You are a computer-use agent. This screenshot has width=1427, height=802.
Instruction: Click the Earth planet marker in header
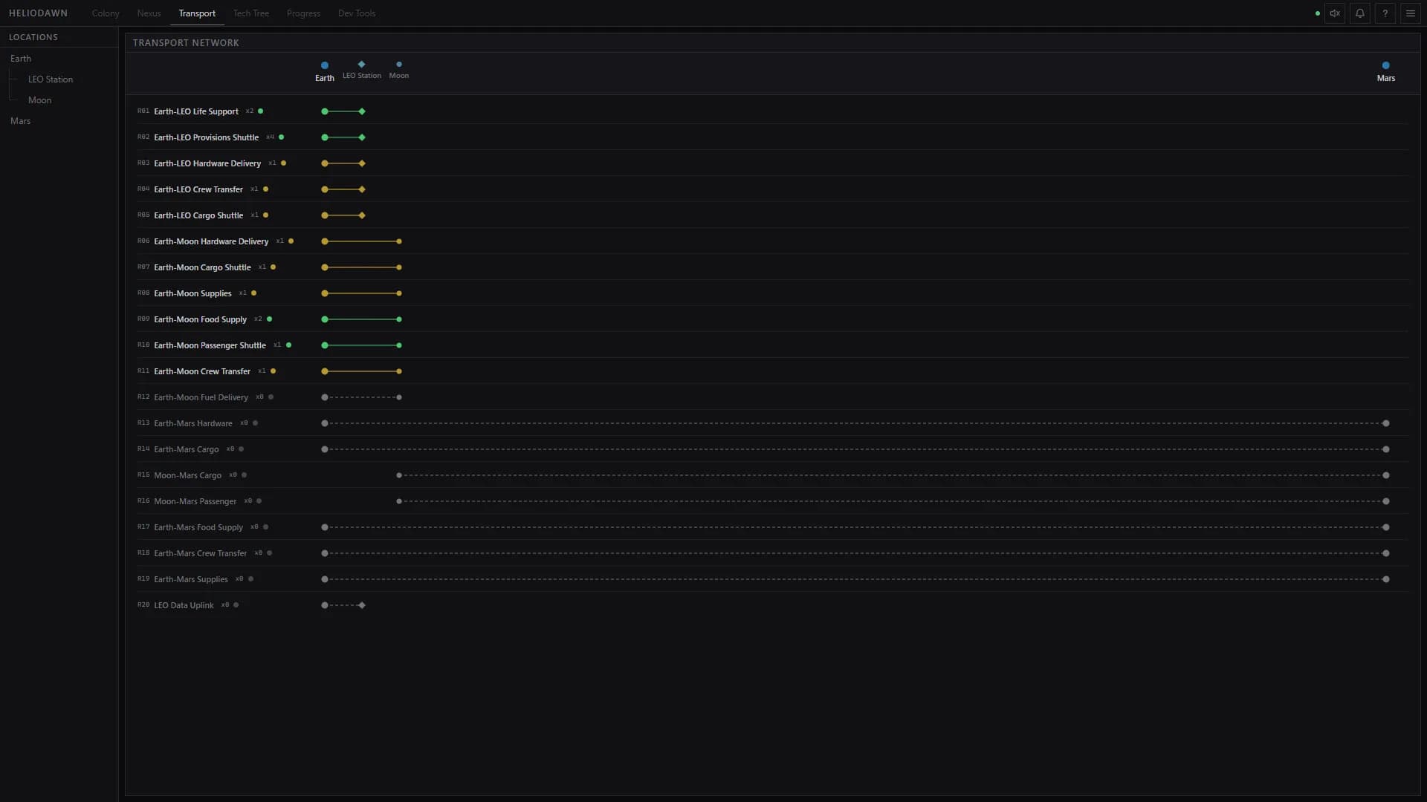pyautogui.click(x=325, y=65)
